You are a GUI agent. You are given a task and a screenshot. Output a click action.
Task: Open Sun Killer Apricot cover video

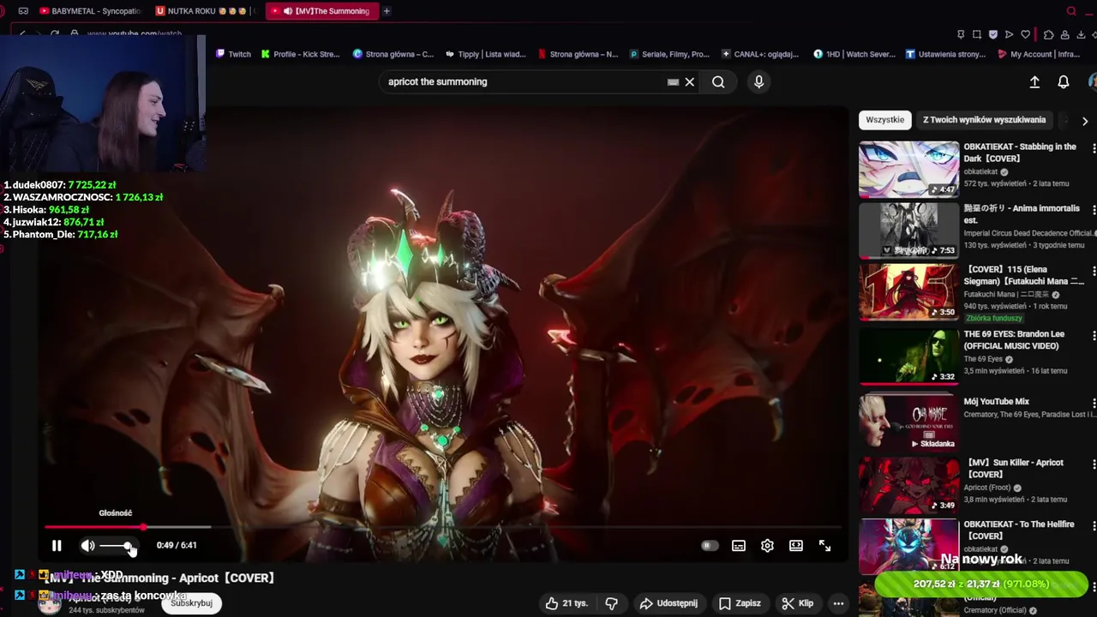coord(909,485)
